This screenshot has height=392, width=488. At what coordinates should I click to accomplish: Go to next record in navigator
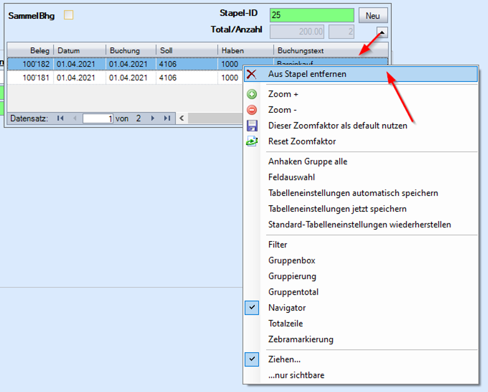coord(153,118)
